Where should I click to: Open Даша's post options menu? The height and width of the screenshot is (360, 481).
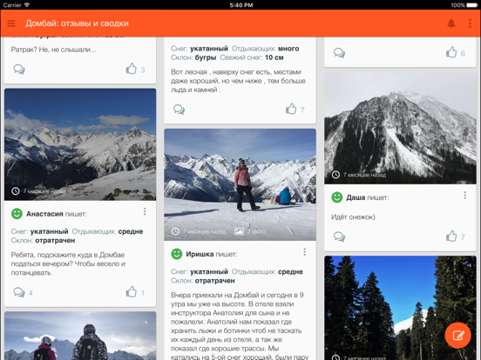pos(465,195)
